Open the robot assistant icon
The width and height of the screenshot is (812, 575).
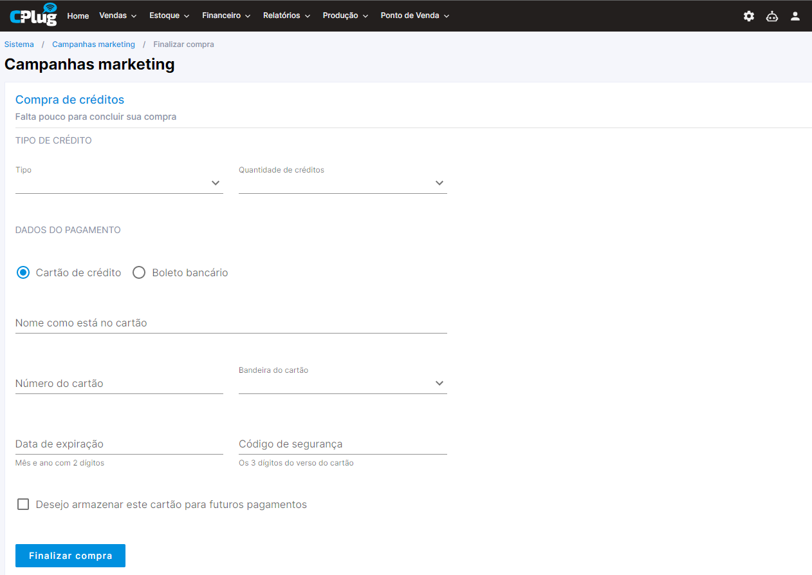tap(772, 16)
